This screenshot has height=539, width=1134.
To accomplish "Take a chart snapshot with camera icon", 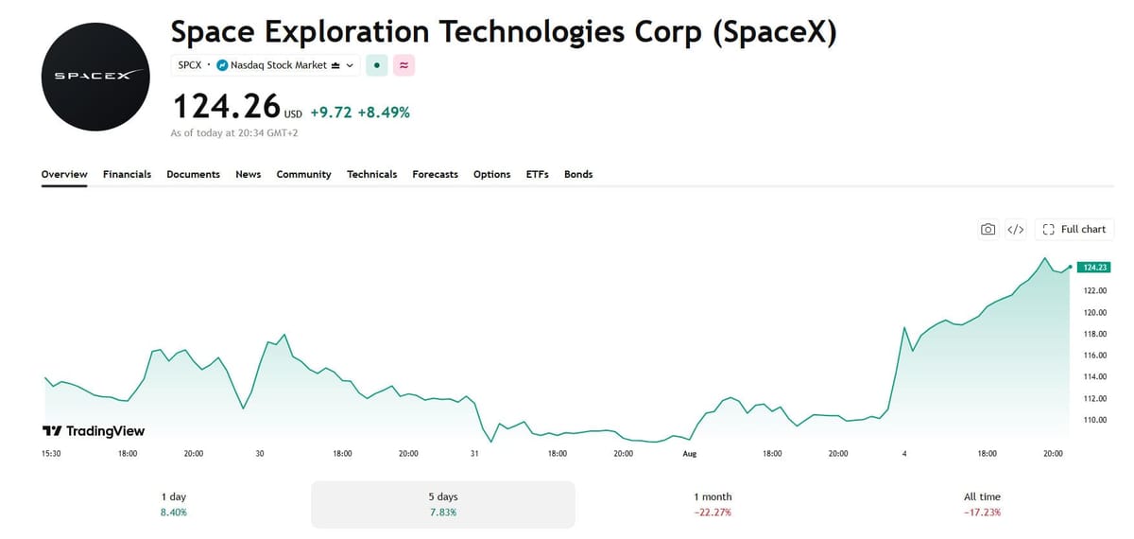I will tap(988, 229).
